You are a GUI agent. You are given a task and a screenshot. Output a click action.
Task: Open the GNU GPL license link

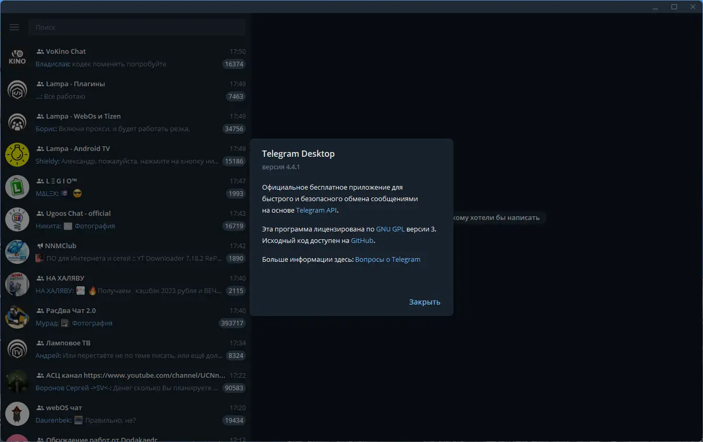pos(390,229)
